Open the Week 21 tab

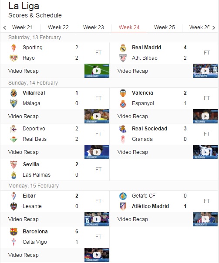[23, 27]
